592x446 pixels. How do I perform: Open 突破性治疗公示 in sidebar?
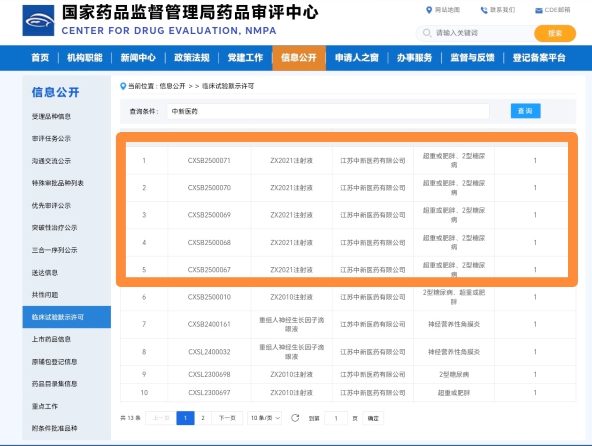point(54,228)
